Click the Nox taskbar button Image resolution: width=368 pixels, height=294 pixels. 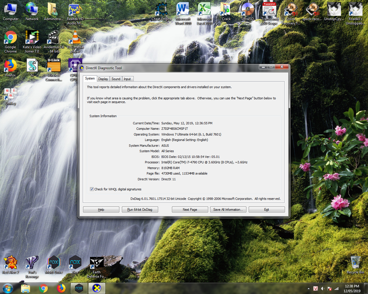pos(79,288)
